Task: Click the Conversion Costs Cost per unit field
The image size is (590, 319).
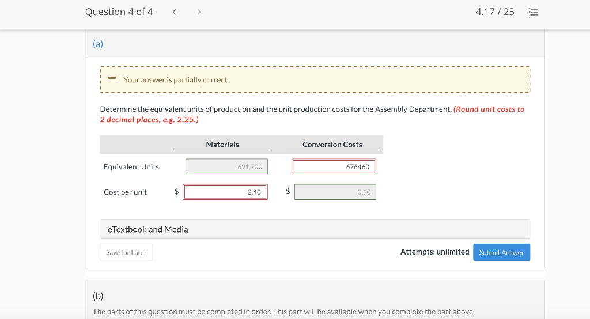Action: (x=335, y=192)
